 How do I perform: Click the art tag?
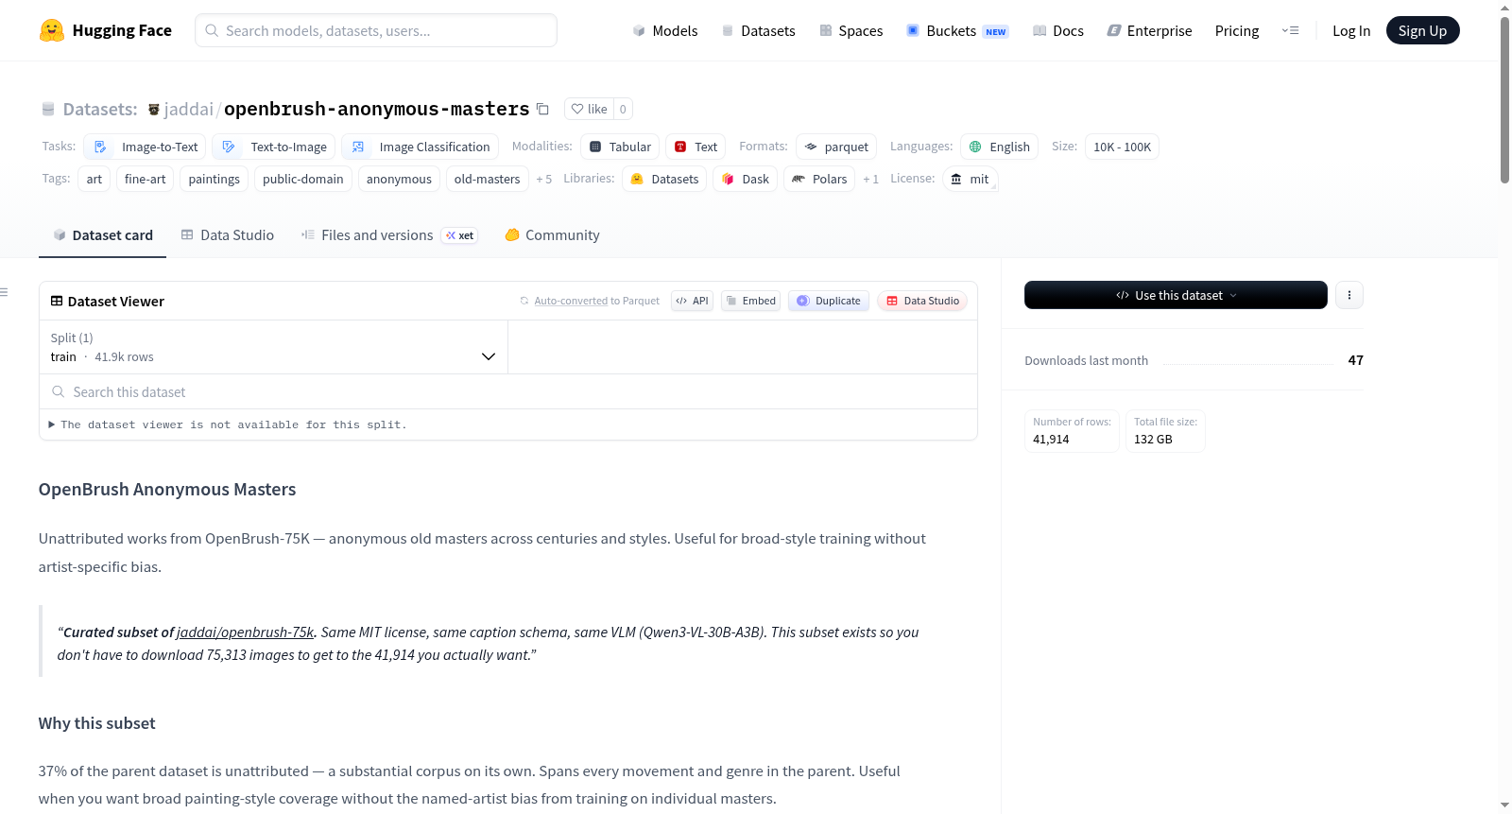tap(94, 179)
